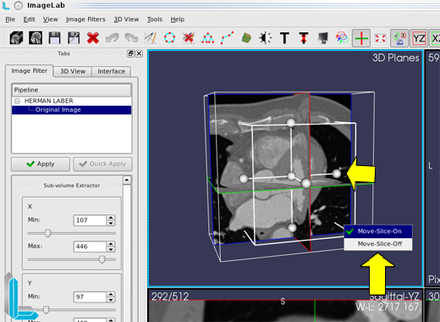Toggle the YZ plane view button

[419, 38]
